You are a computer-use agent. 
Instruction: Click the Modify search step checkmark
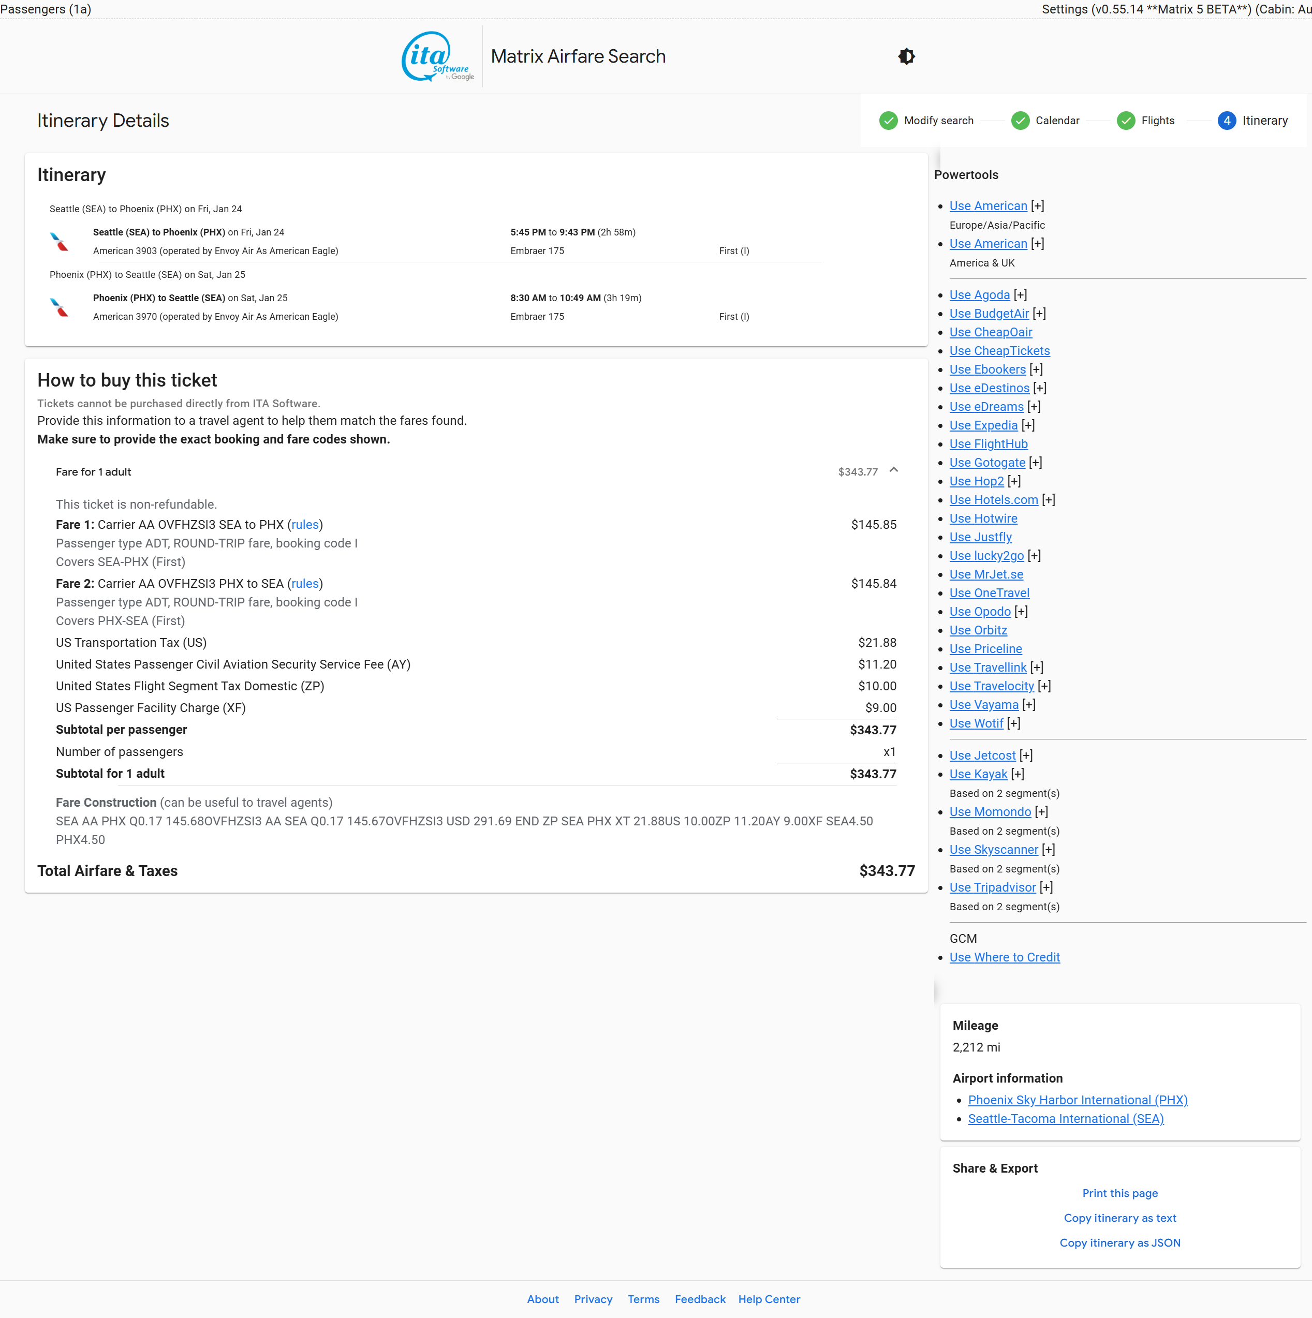pyautogui.click(x=888, y=121)
